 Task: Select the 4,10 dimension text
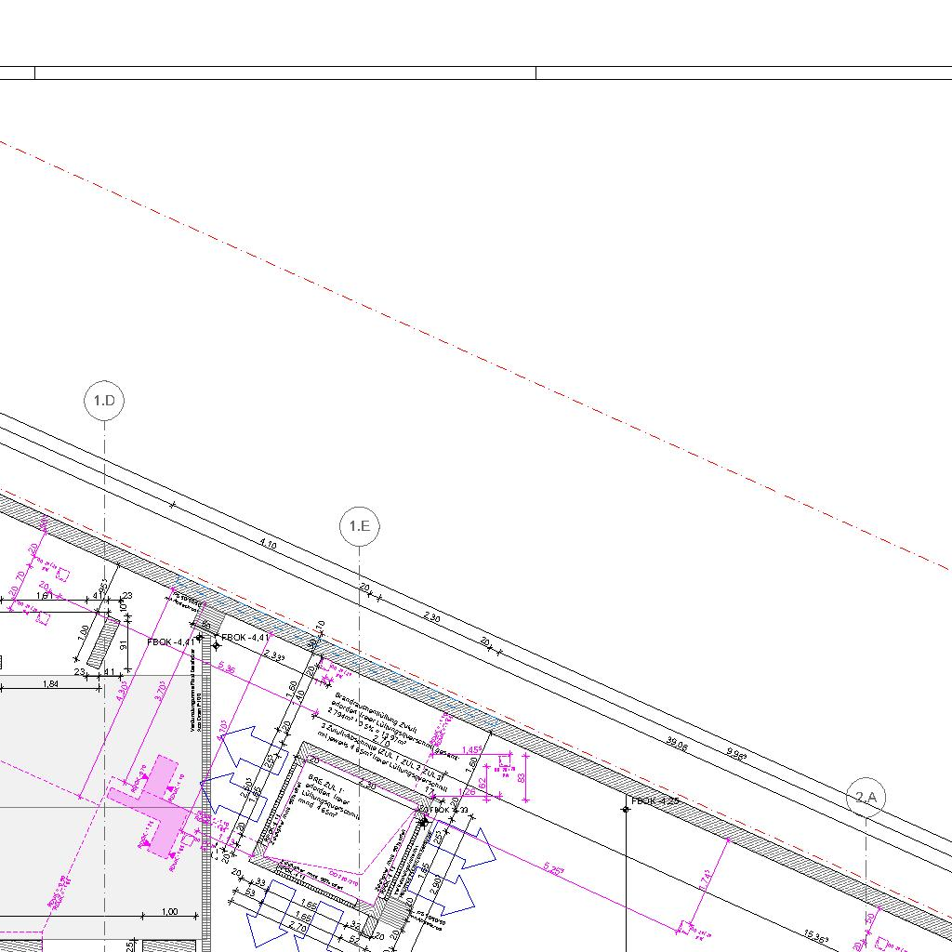tap(269, 543)
